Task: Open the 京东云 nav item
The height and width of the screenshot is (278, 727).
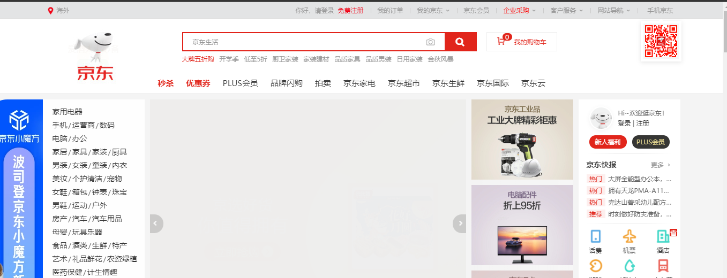Action: tap(533, 83)
